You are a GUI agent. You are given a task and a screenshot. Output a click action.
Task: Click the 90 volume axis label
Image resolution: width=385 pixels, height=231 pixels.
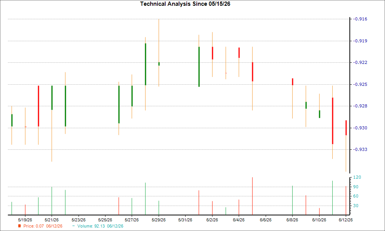point(356,187)
